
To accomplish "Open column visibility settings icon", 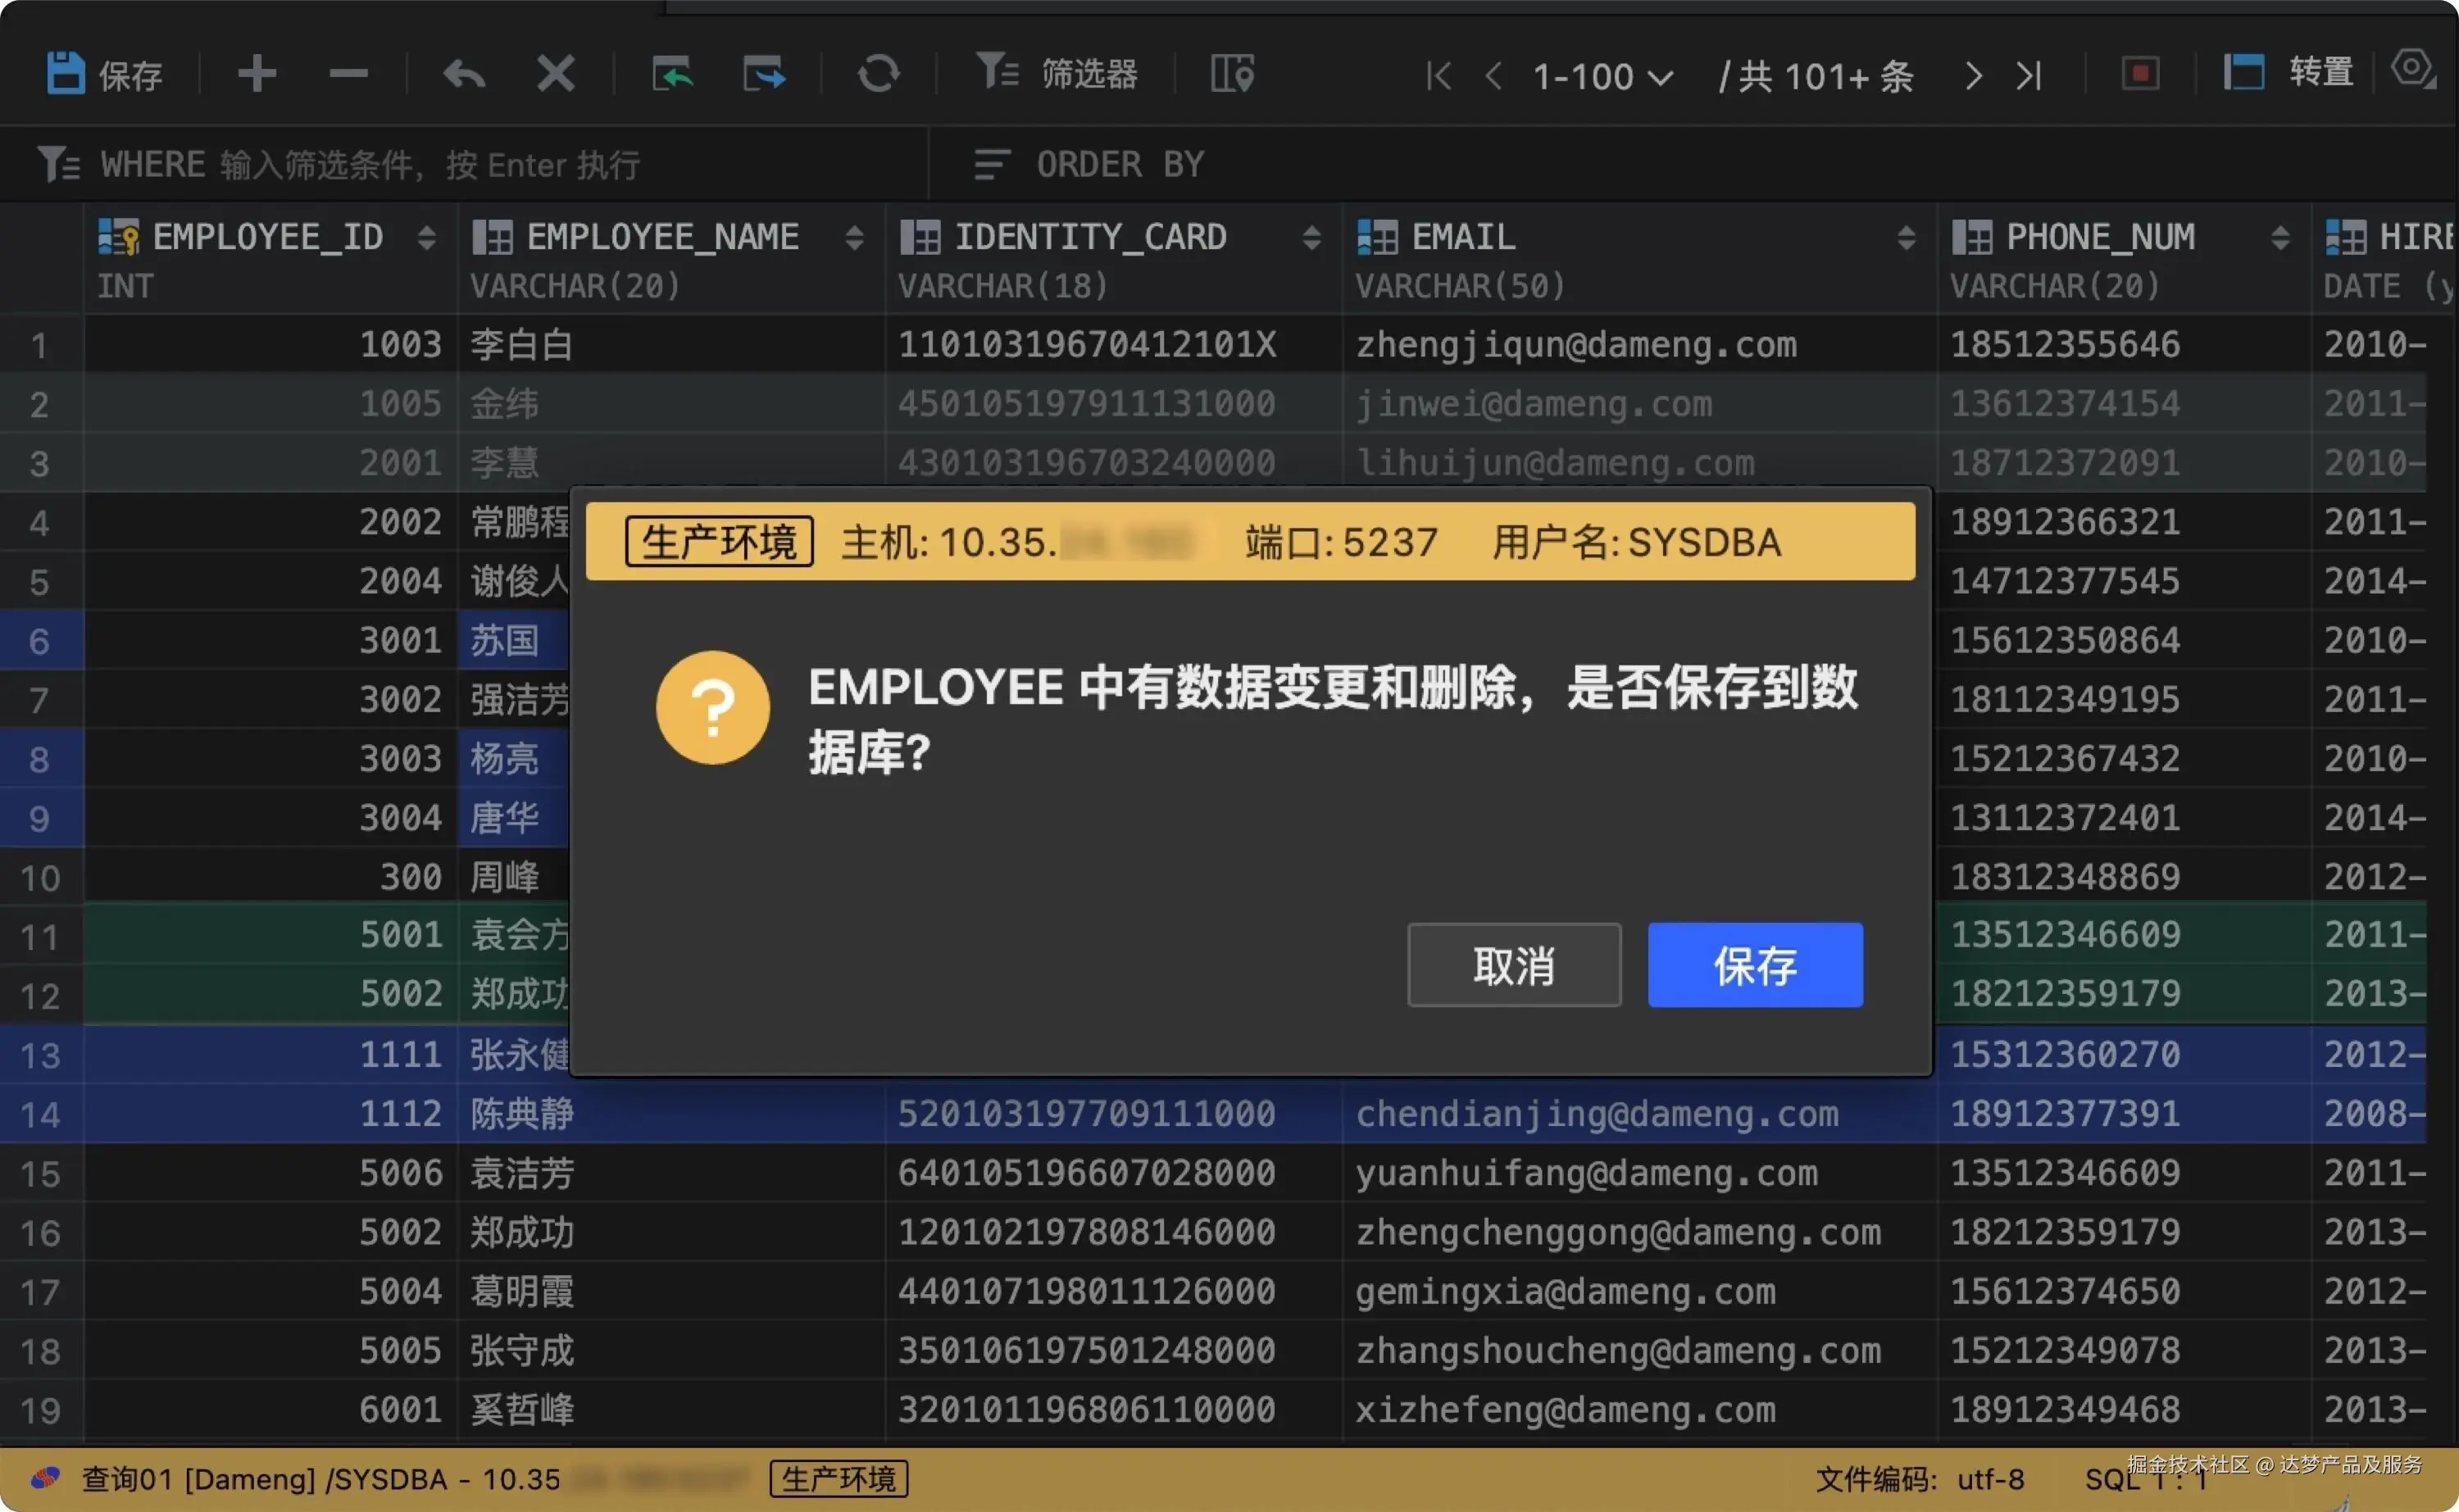I will click(x=1232, y=74).
